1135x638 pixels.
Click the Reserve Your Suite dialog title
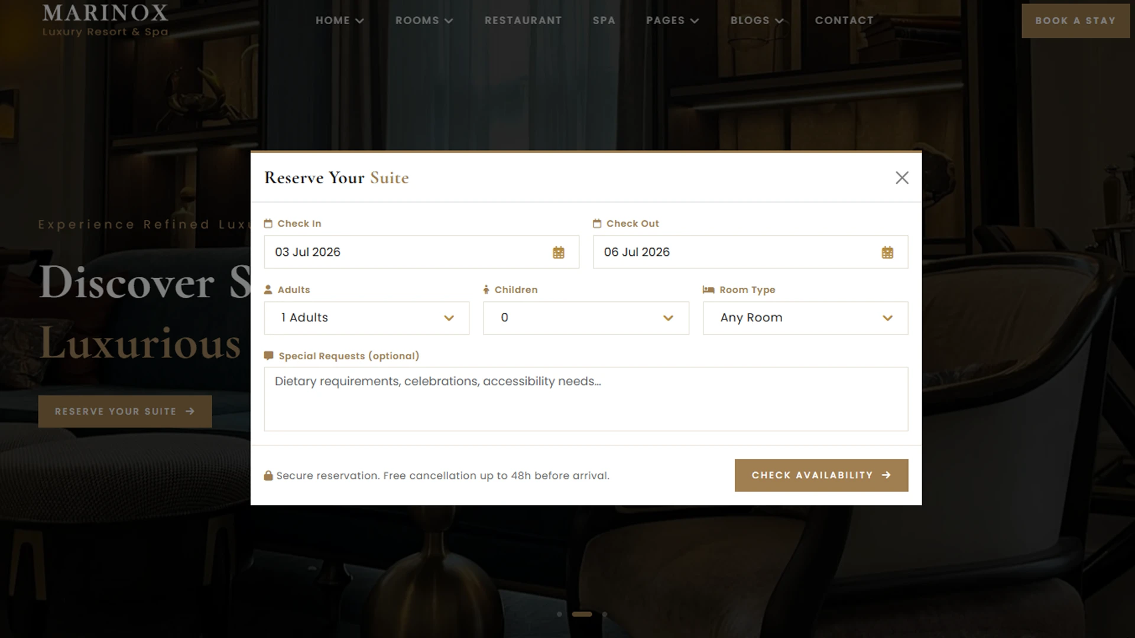[336, 178]
